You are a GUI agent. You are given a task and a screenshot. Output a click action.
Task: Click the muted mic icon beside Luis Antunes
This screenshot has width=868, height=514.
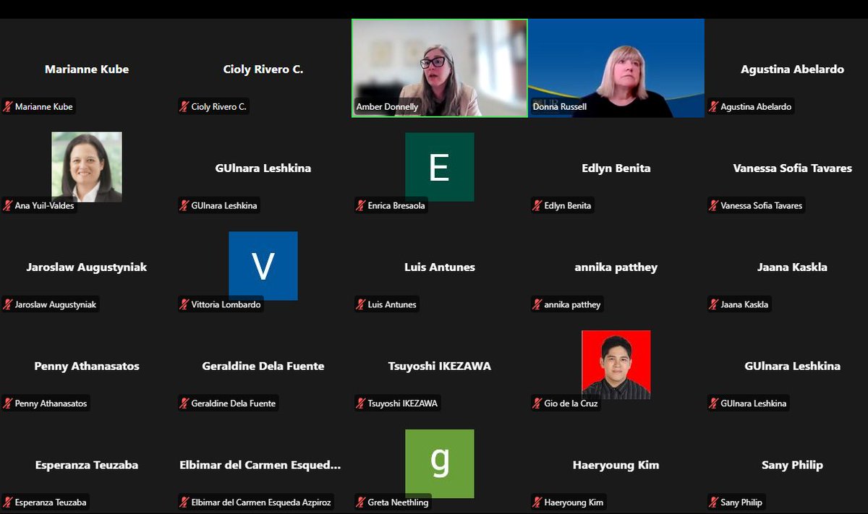(361, 305)
